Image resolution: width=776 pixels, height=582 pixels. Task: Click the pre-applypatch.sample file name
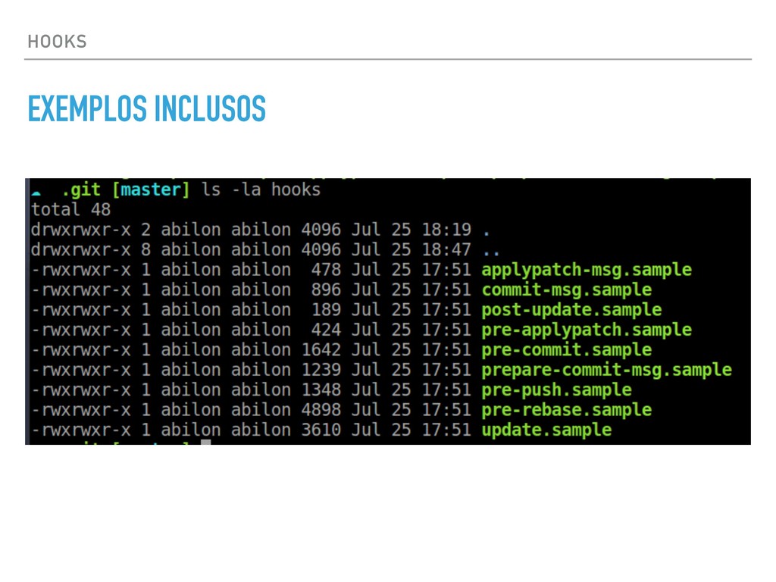click(587, 330)
